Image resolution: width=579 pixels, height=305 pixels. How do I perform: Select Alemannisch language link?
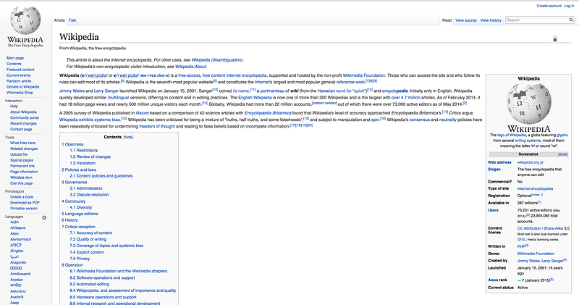point(21,240)
